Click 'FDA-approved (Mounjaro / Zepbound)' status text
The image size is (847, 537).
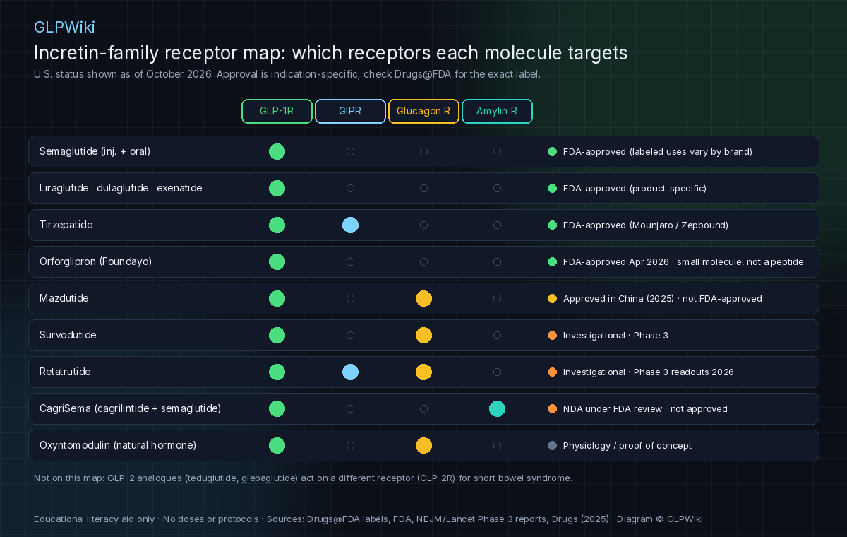pos(646,225)
